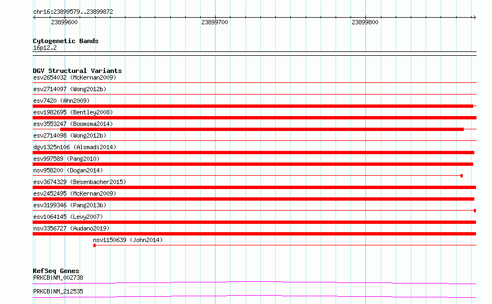Click the thin red line under esv2714098
Image resolution: width=492 pixels, height=304 pixels.
[254, 141]
